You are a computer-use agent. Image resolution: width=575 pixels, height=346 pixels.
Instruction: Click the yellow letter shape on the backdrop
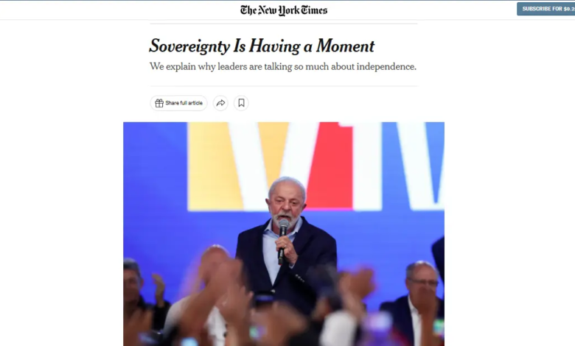[215, 166]
